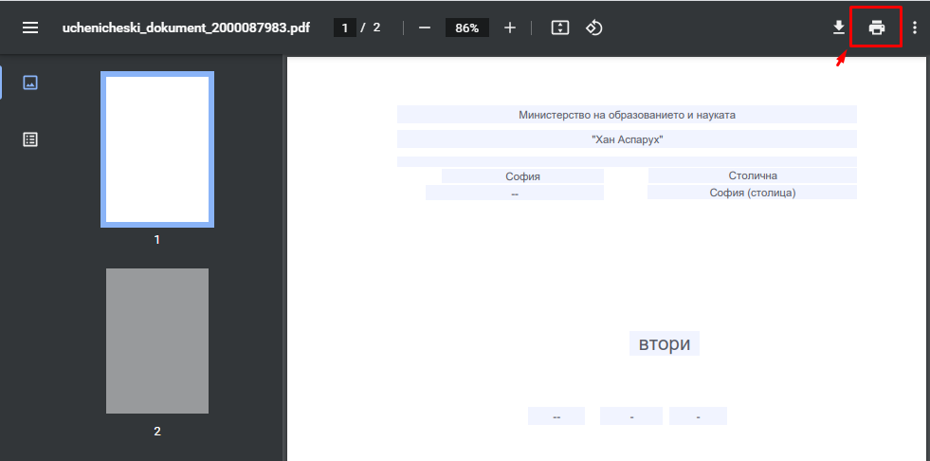
Task: Click the "Министерство на образованието и науката" field
Action: click(x=627, y=115)
